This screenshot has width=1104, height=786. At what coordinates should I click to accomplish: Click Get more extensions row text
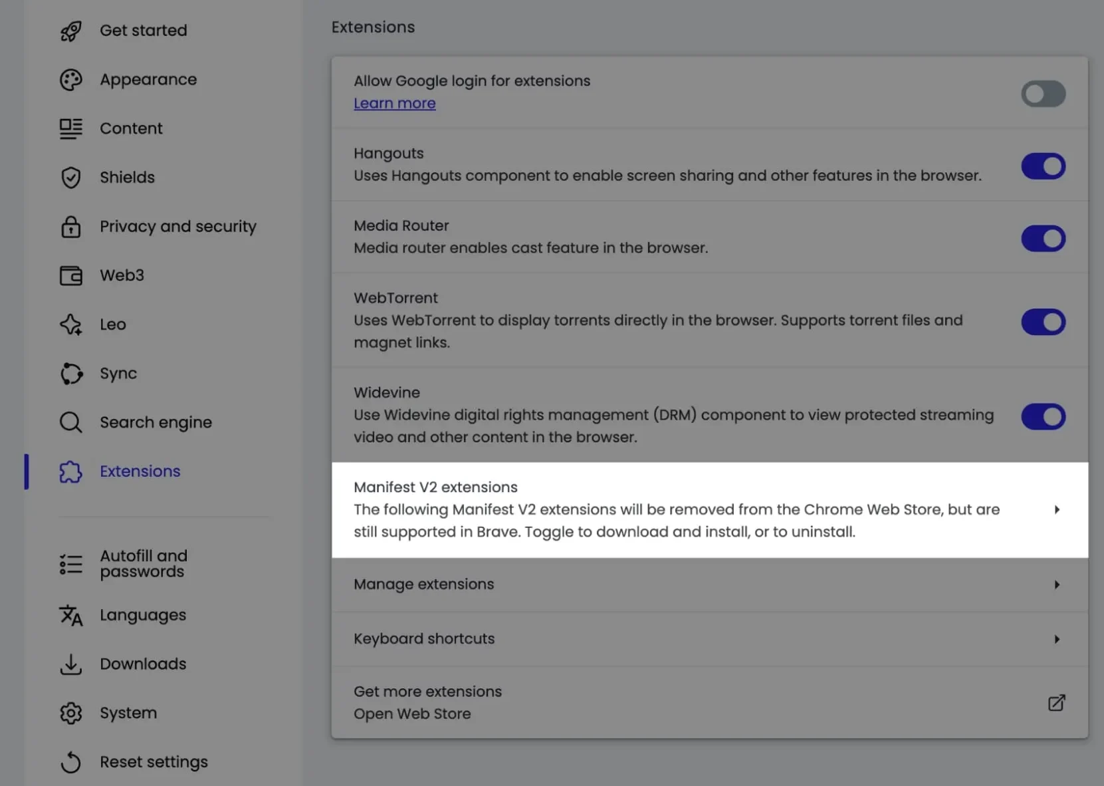(427, 692)
